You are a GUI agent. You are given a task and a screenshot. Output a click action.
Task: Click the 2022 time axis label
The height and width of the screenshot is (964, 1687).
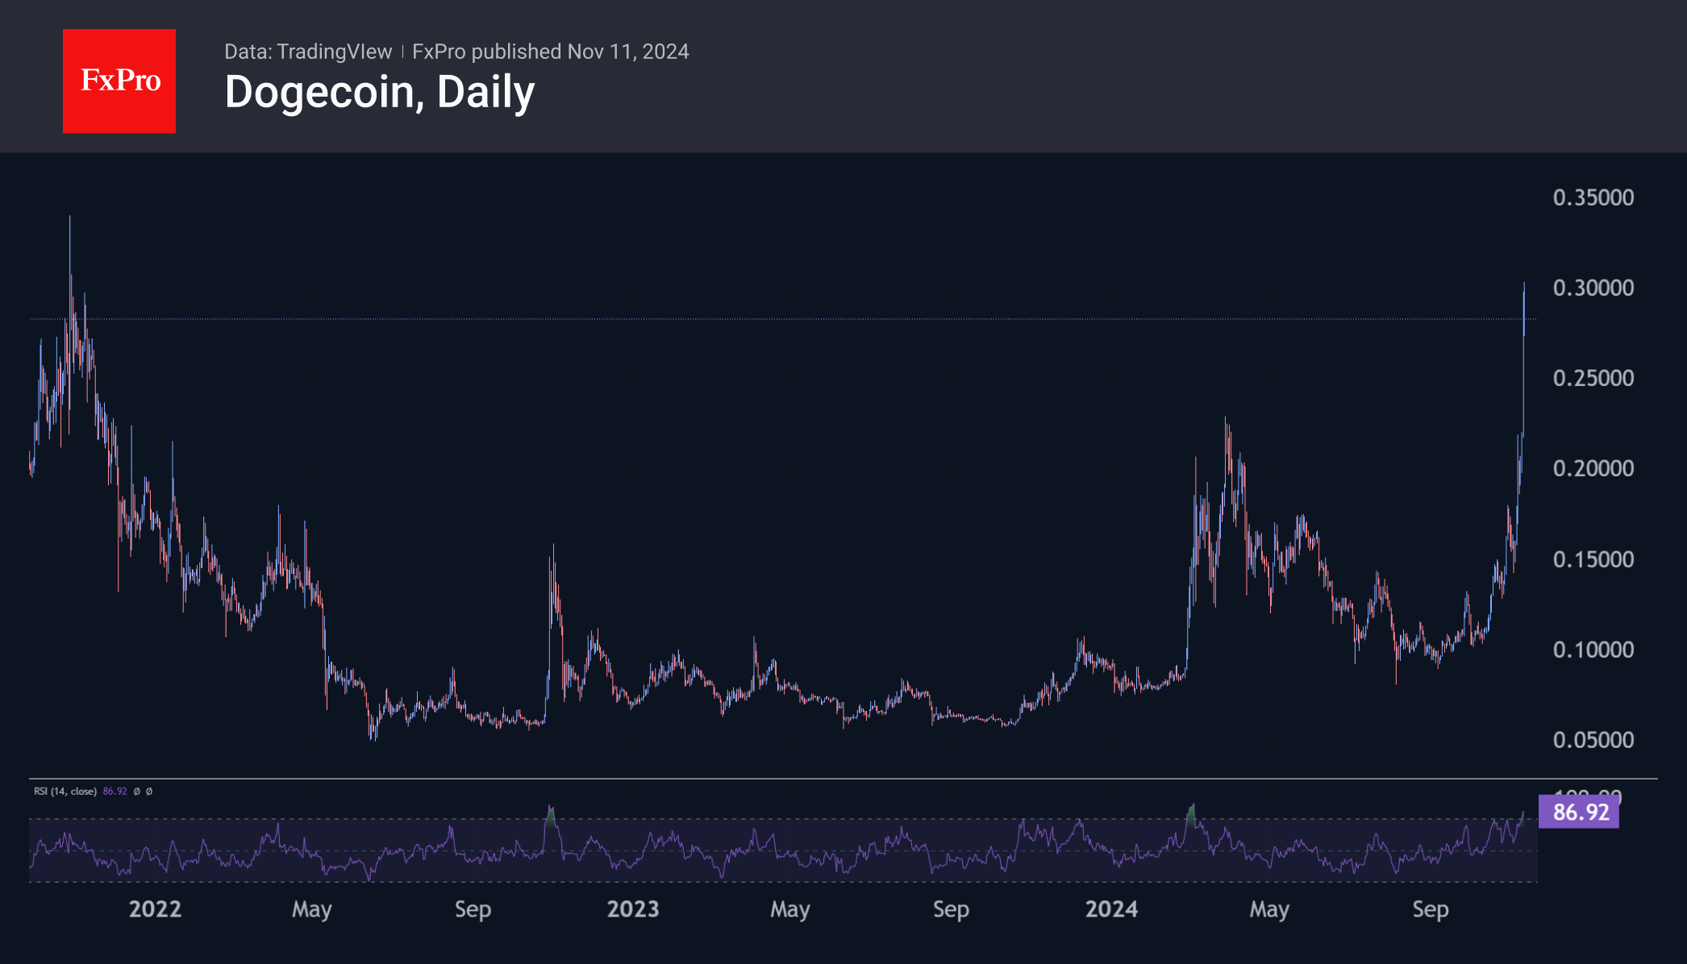pos(155,909)
